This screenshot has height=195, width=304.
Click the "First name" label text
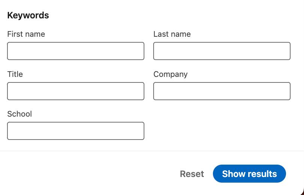(26, 34)
